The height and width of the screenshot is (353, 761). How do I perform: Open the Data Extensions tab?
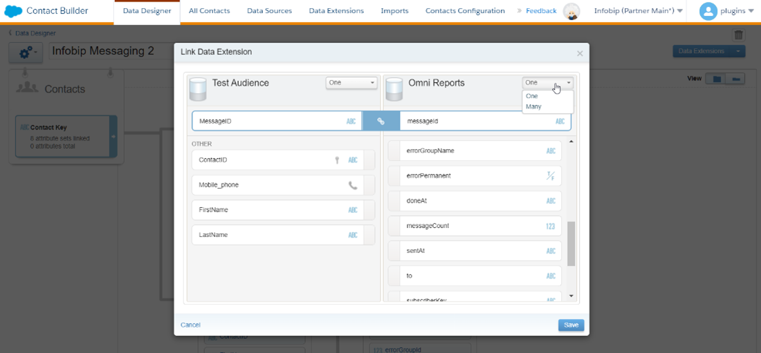[336, 11]
